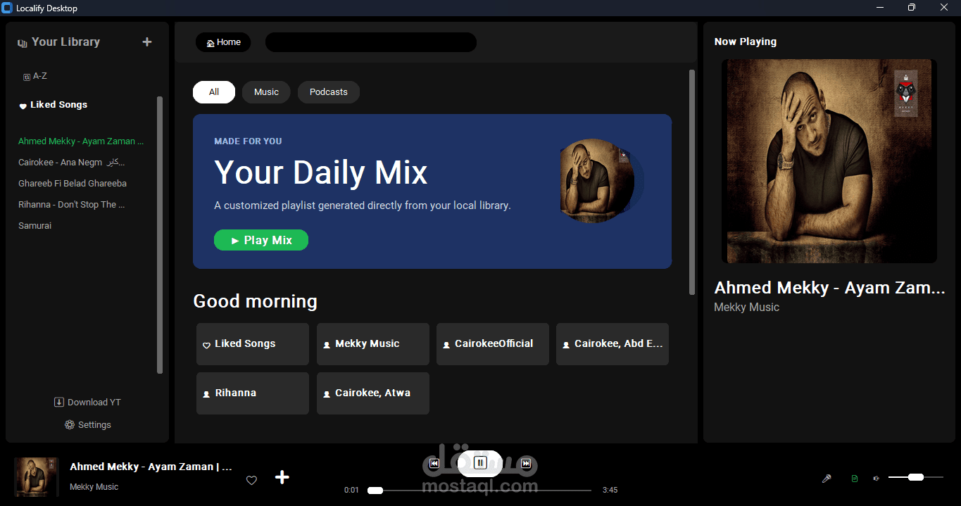Pause the current song
The image size is (961, 506).
pos(480,463)
